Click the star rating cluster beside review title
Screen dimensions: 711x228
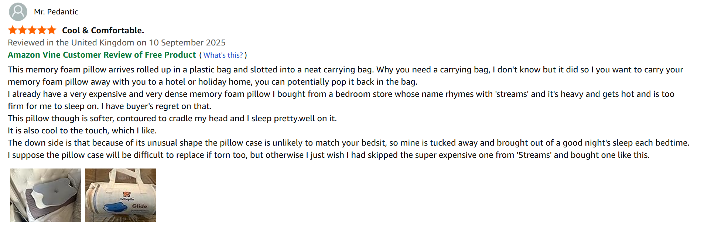click(31, 30)
